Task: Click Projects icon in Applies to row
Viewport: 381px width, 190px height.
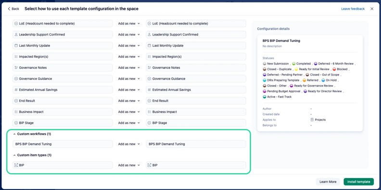Action: pos(312,120)
